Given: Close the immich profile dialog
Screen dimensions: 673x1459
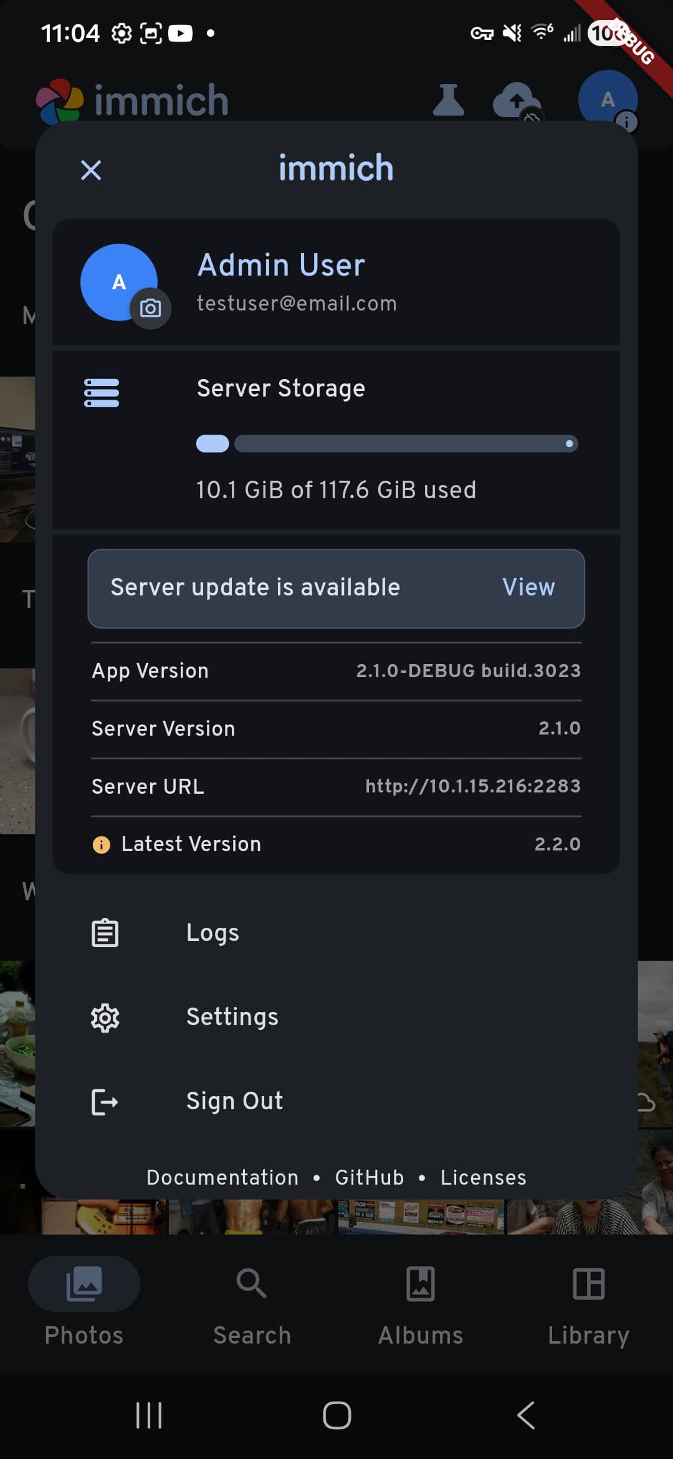Looking at the screenshot, I should click(x=91, y=170).
